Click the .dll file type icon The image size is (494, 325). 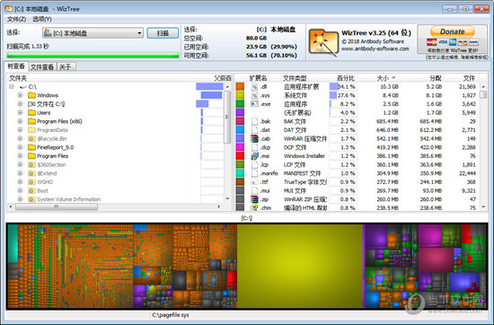(x=254, y=86)
